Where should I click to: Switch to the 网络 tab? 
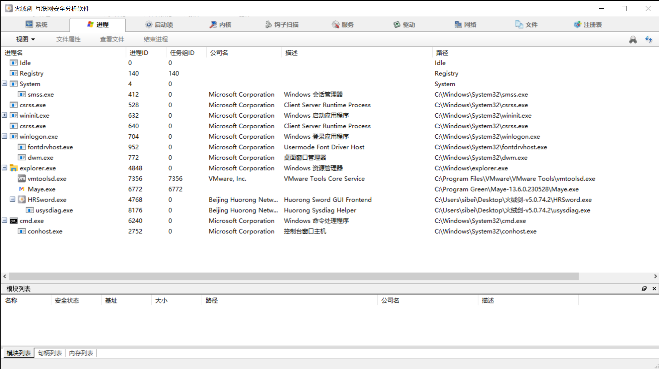(465, 24)
